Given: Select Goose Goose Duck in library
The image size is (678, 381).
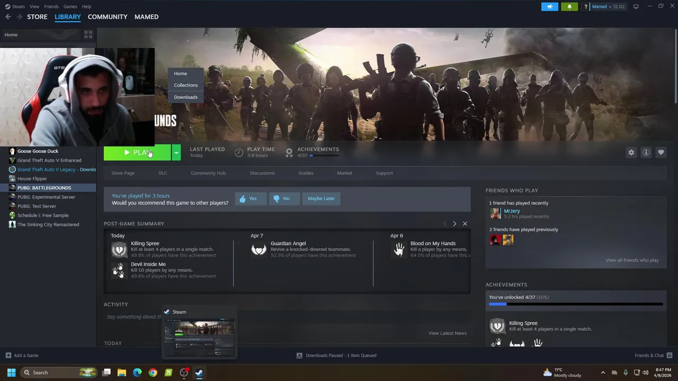Looking at the screenshot, I should click(x=48, y=151).
